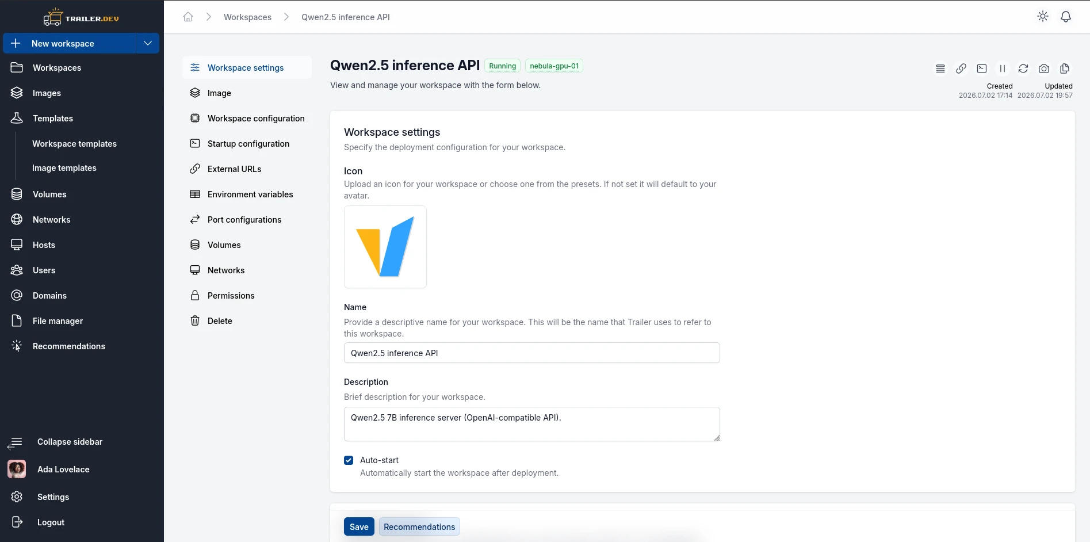Viewport: 1090px width, 542px height.
Task: Focus the Name input field
Action: coord(532,353)
